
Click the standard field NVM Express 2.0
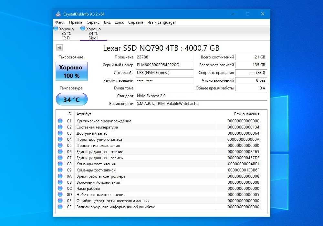point(202,96)
